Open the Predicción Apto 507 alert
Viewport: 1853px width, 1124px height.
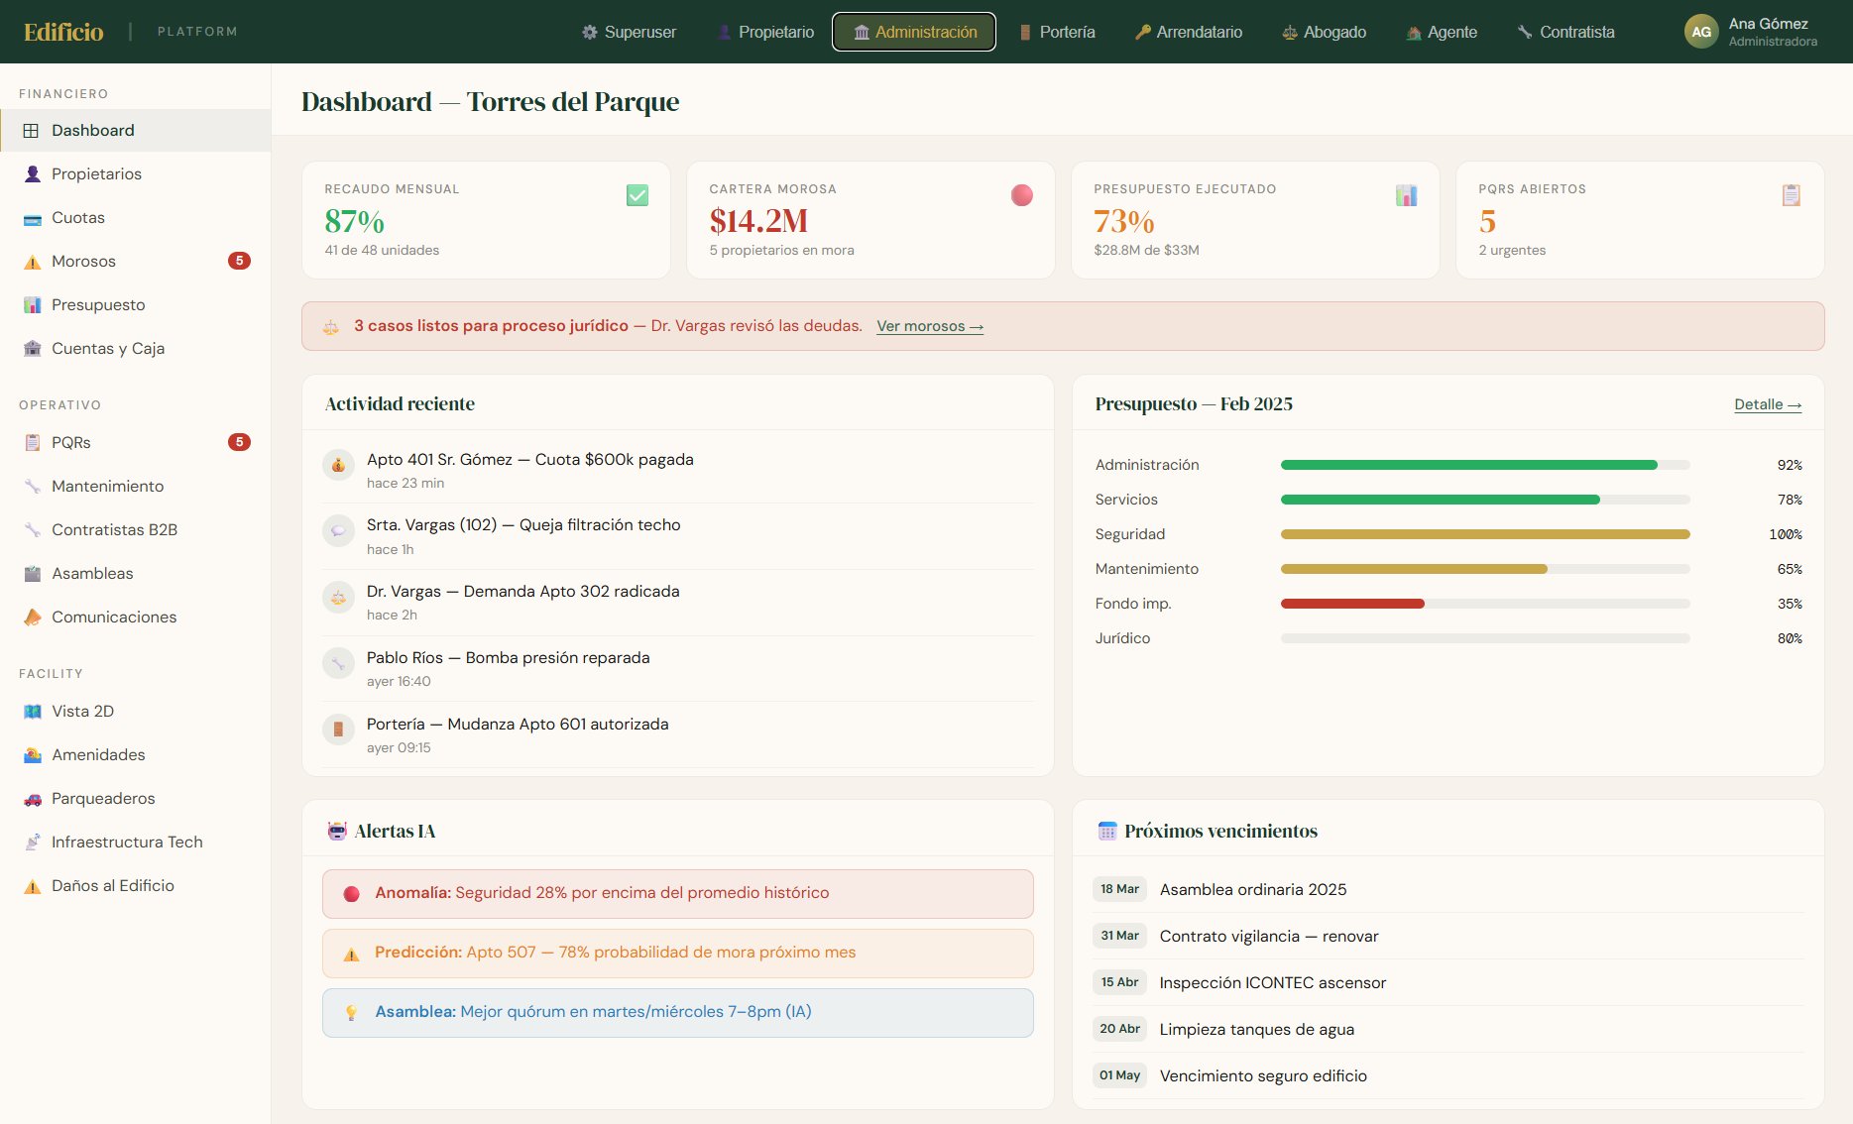click(x=678, y=954)
